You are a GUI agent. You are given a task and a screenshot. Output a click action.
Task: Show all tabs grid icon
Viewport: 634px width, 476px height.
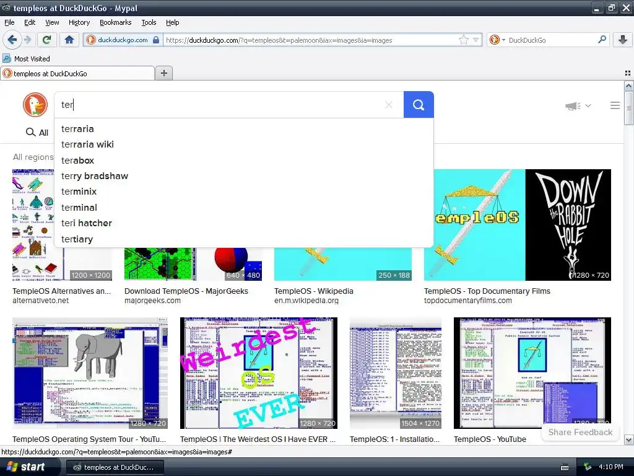pyautogui.click(x=628, y=73)
